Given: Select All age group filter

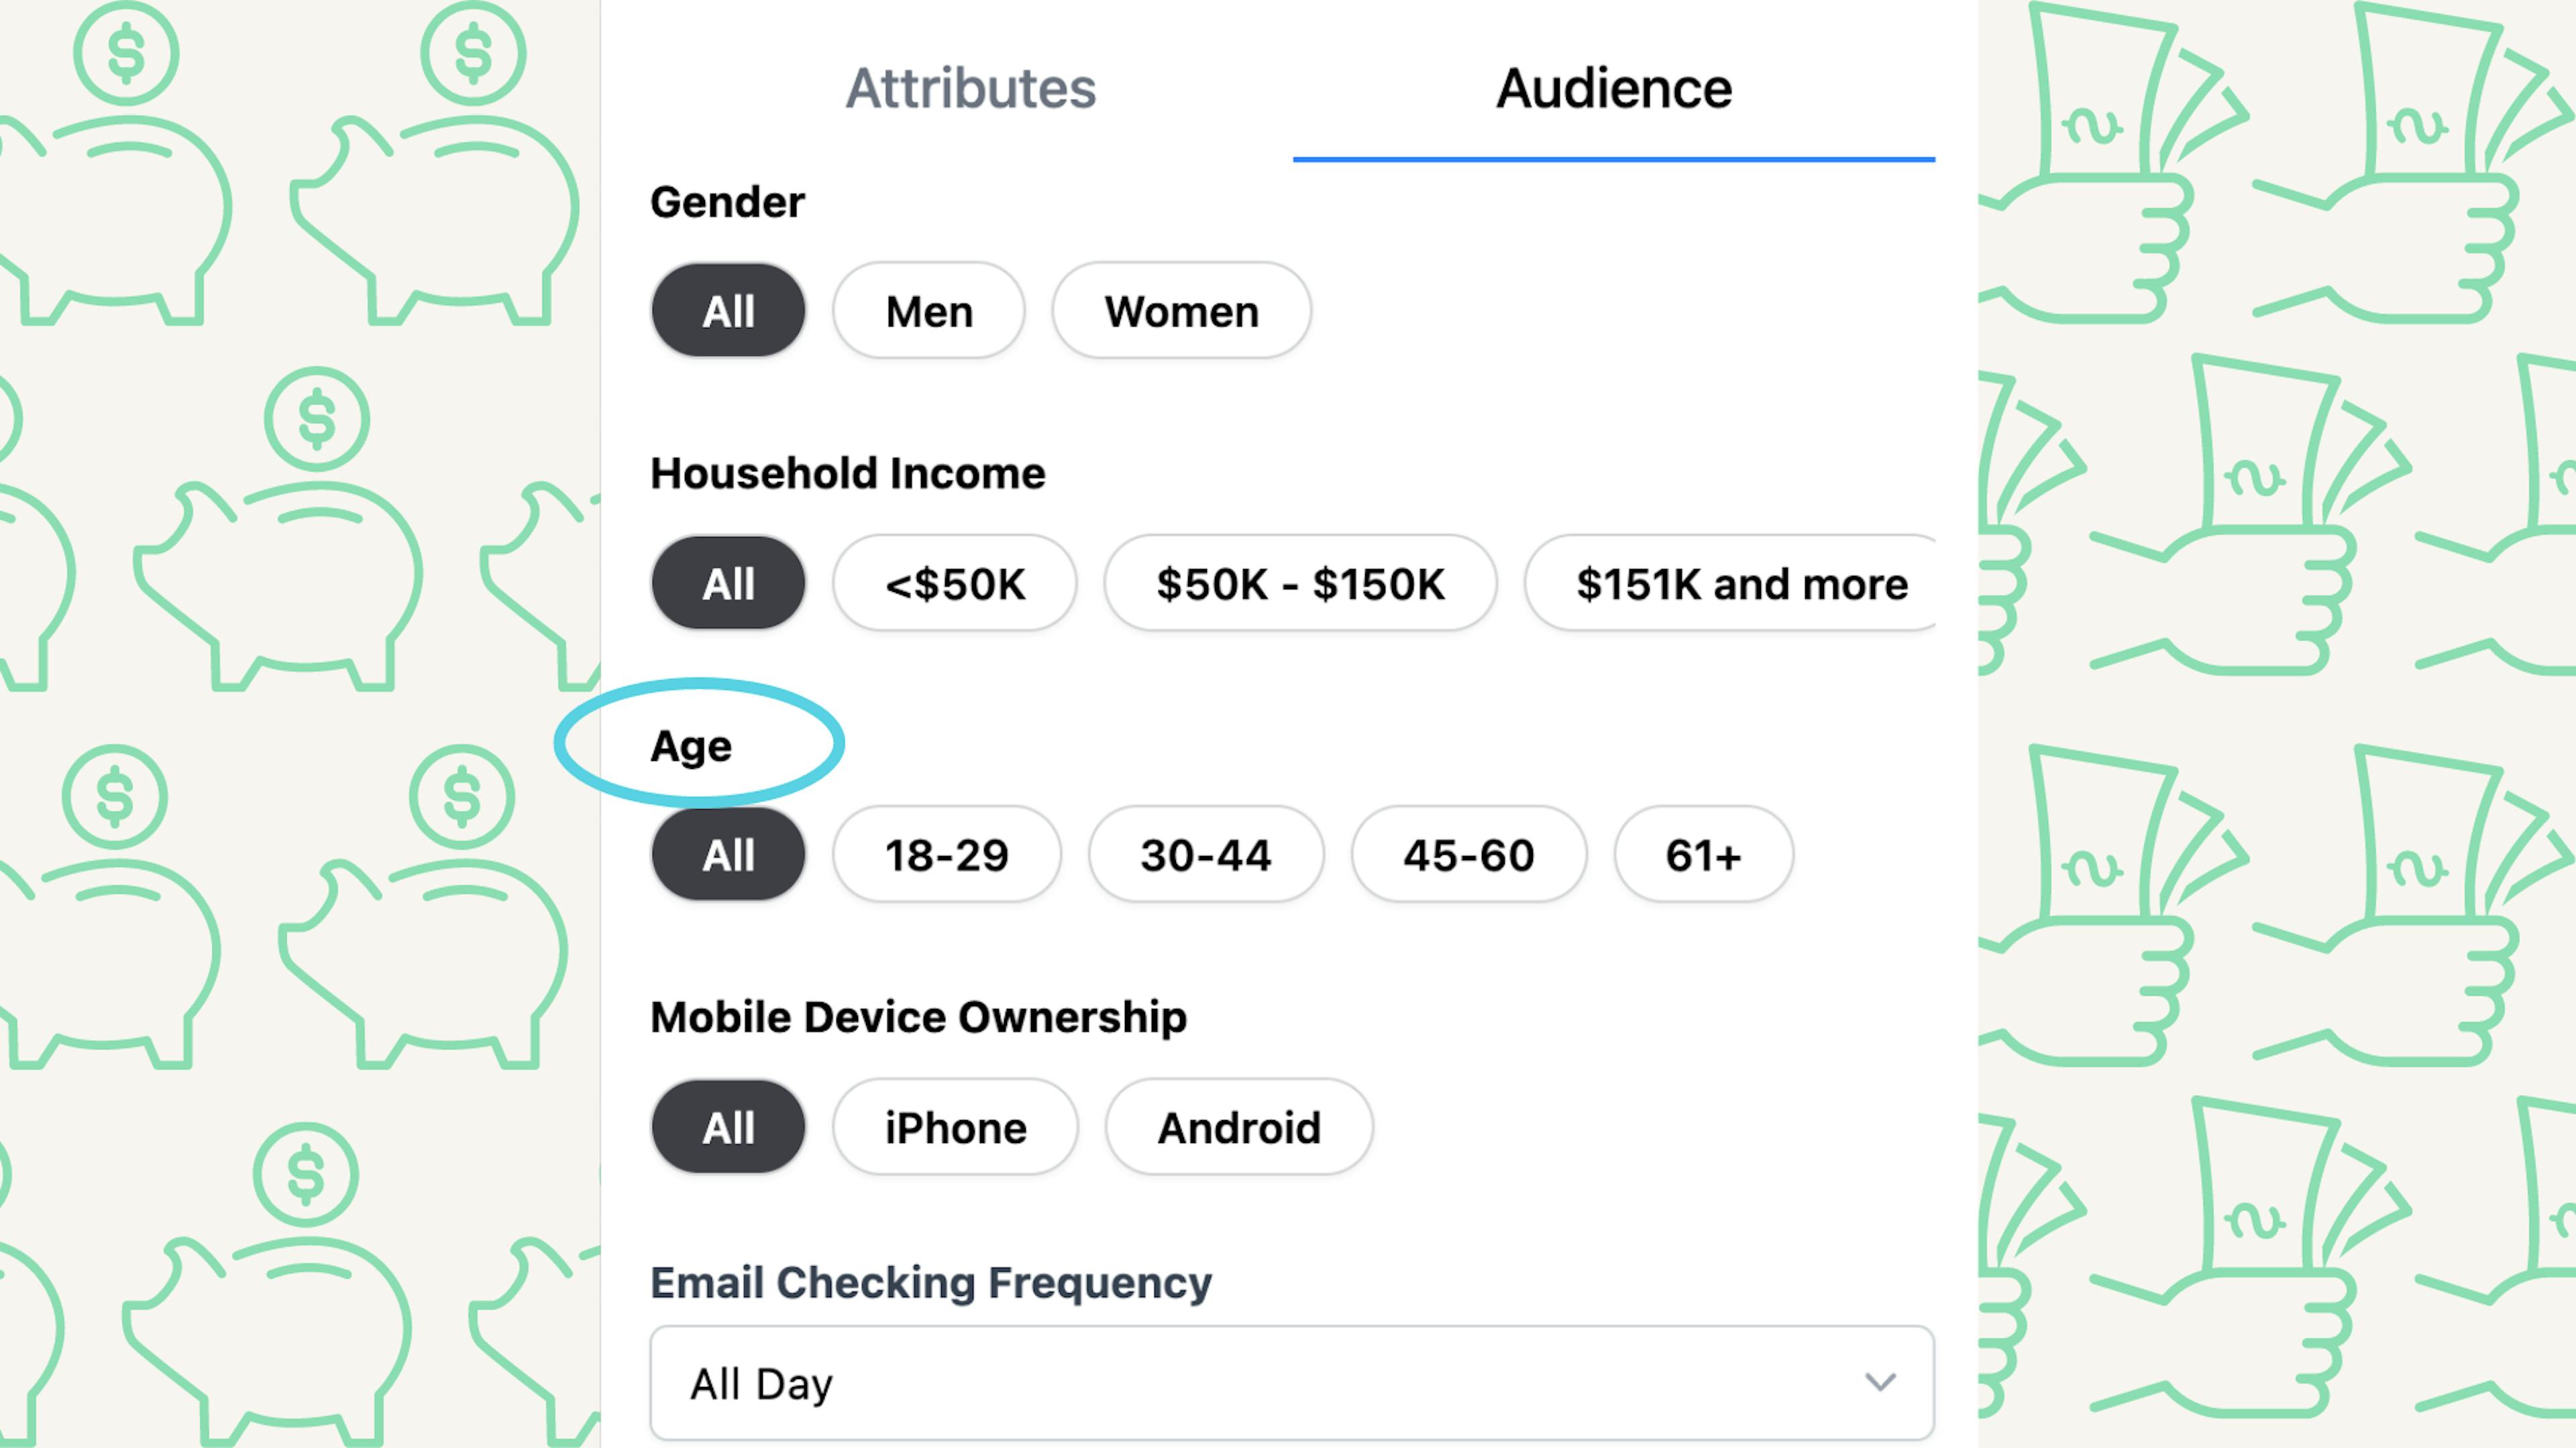Looking at the screenshot, I should point(727,855).
